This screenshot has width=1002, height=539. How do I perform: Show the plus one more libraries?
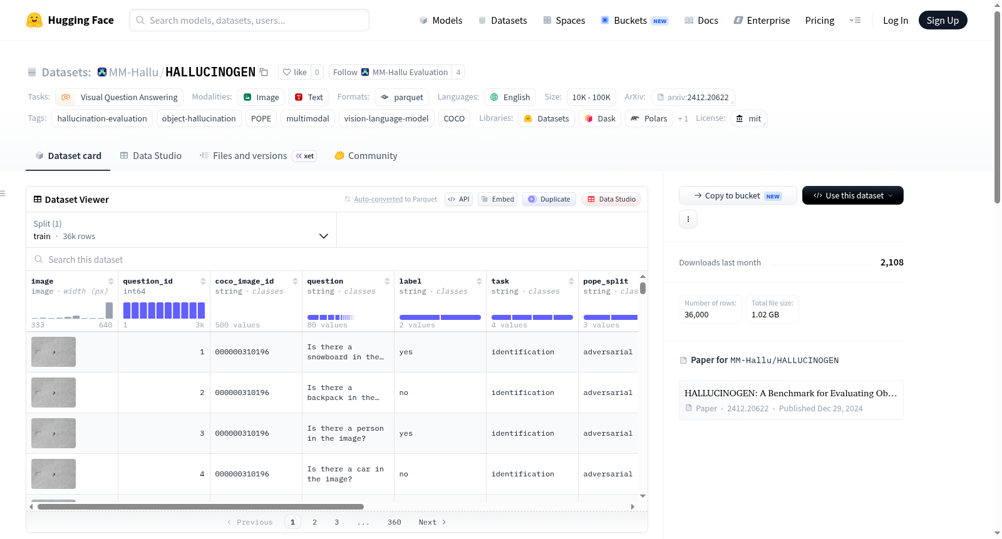(x=683, y=119)
